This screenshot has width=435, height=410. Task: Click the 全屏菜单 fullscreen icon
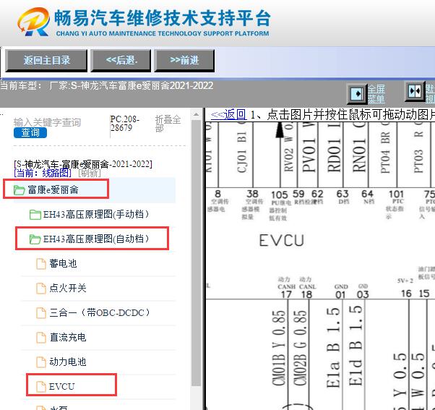(x=357, y=93)
